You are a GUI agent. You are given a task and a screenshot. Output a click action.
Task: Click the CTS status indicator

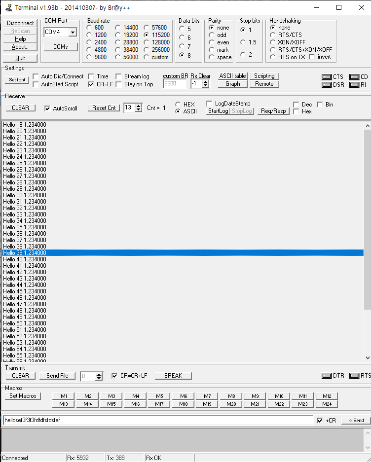[x=327, y=77]
